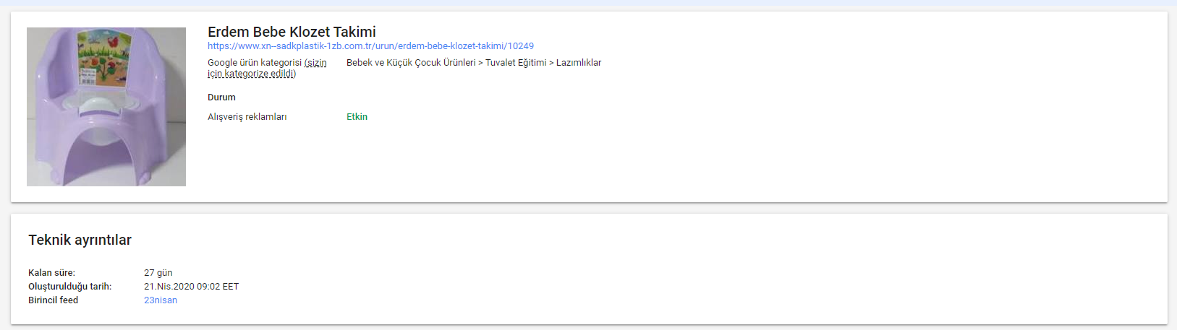Select the '27 gün' remaining time value

[158, 273]
